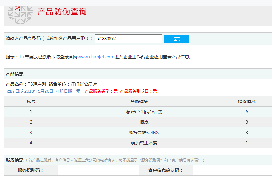Click the company logo icon
The width and height of the screenshot is (272, 179).
[x=20, y=15]
